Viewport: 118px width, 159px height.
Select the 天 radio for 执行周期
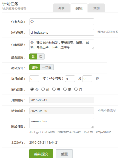coord(54,89)
